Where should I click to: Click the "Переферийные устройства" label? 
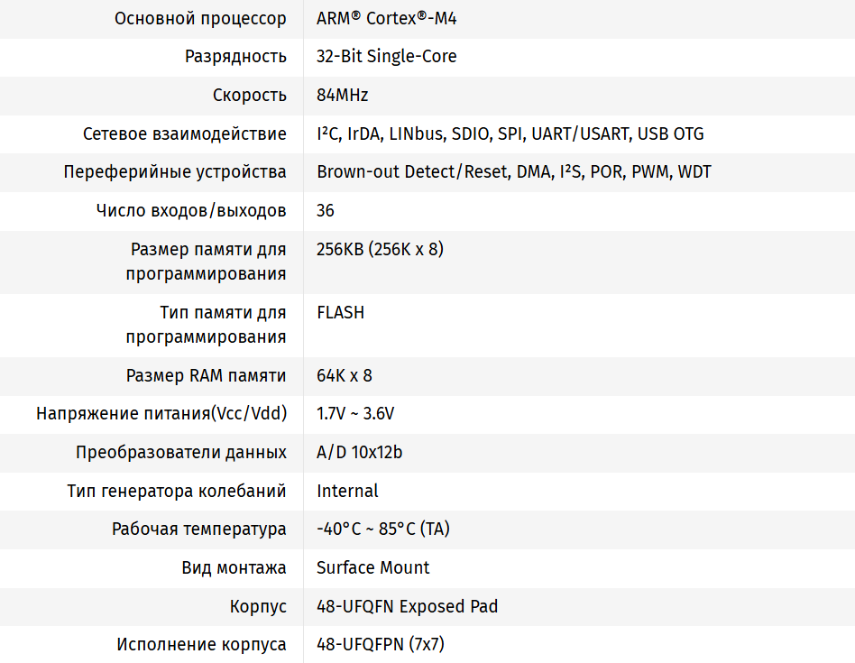point(175,171)
